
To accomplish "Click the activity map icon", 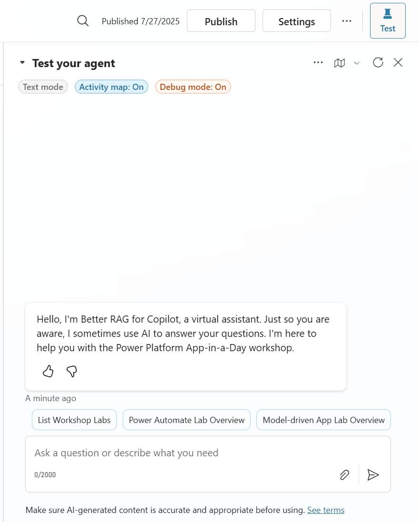I will [339, 63].
